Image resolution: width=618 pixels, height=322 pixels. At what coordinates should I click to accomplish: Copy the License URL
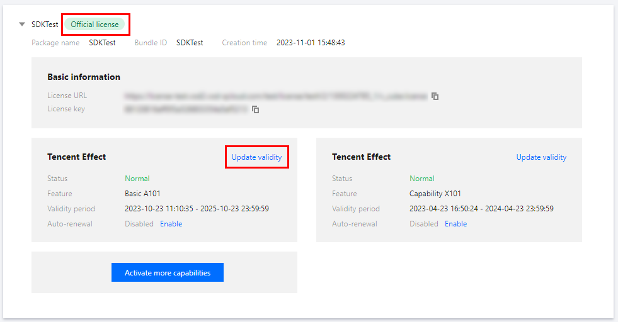click(435, 96)
